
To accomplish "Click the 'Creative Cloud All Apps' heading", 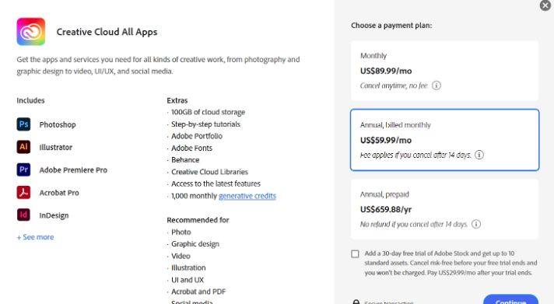I will pos(107,32).
